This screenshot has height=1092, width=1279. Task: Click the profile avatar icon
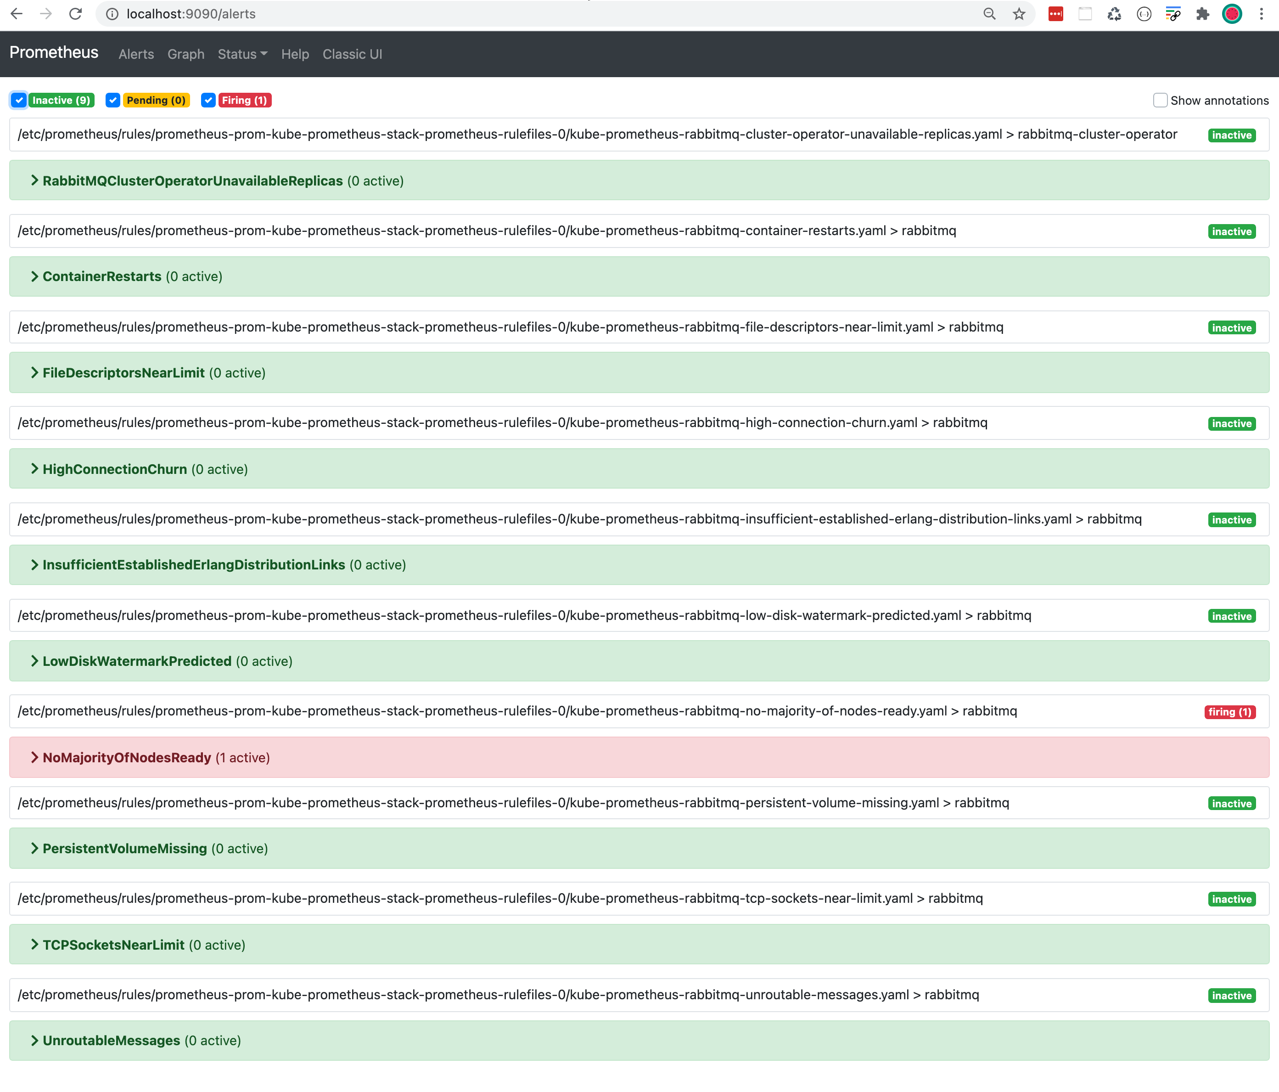[x=1232, y=14]
